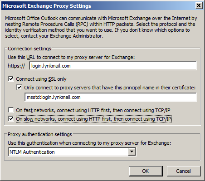Image resolution: width=205 pixels, height=181 pixels.
Task: Click the 'Connection settings' group title
Action: 29,49
